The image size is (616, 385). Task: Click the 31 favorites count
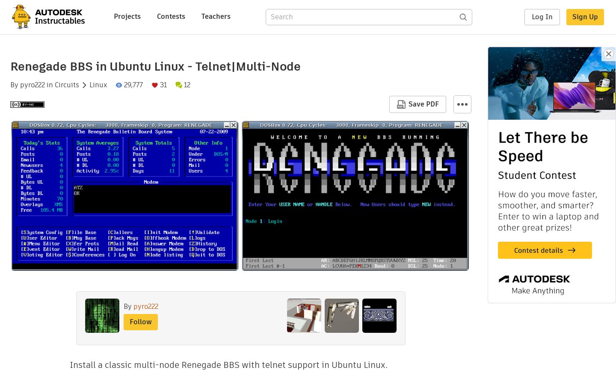coord(163,85)
